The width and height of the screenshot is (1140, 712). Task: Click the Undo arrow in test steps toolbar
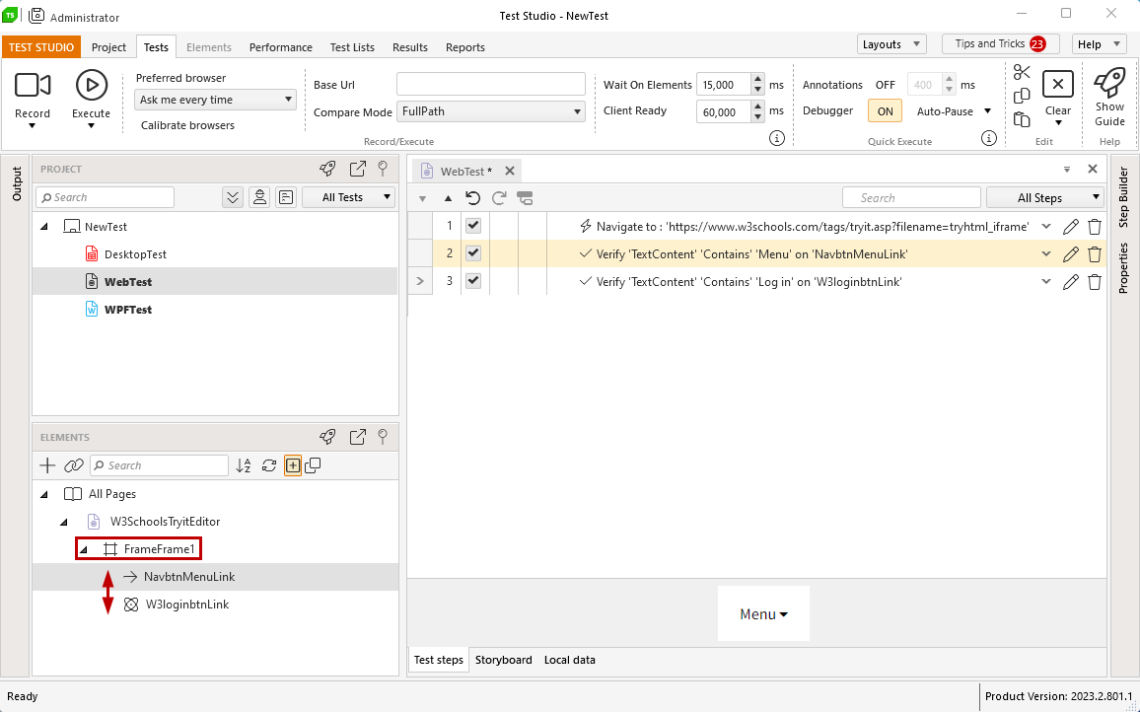473,198
